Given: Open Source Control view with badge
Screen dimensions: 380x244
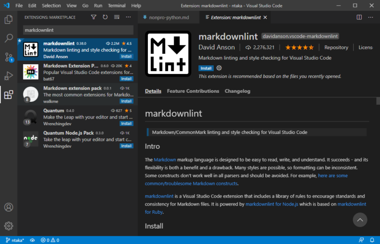Looking at the screenshot, I should pyautogui.click(x=8, y=57).
